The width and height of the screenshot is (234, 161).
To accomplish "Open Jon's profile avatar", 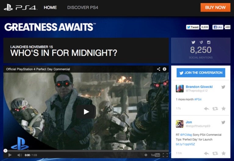I will pyautogui.click(x=180, y=124).
